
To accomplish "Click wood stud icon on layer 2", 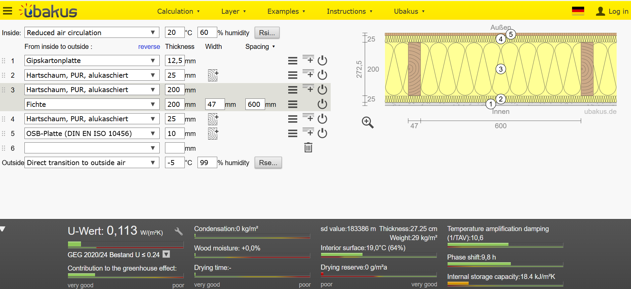I will tap(213, 75).
